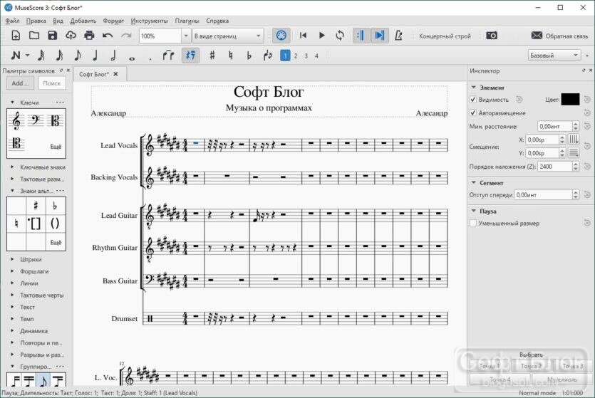
Task: Click the Концертный строй button
Action: 445,36
